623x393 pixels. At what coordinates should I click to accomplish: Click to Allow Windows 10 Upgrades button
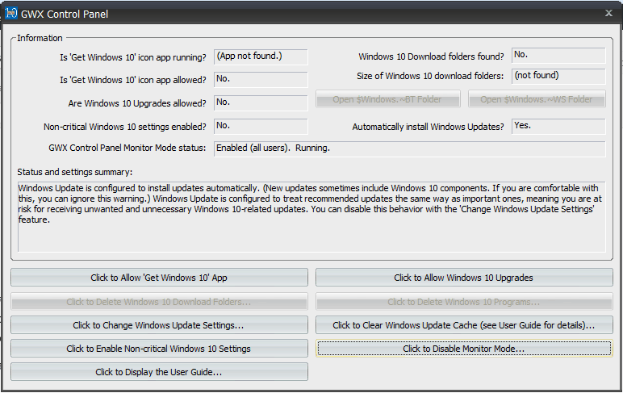(464, 278)
